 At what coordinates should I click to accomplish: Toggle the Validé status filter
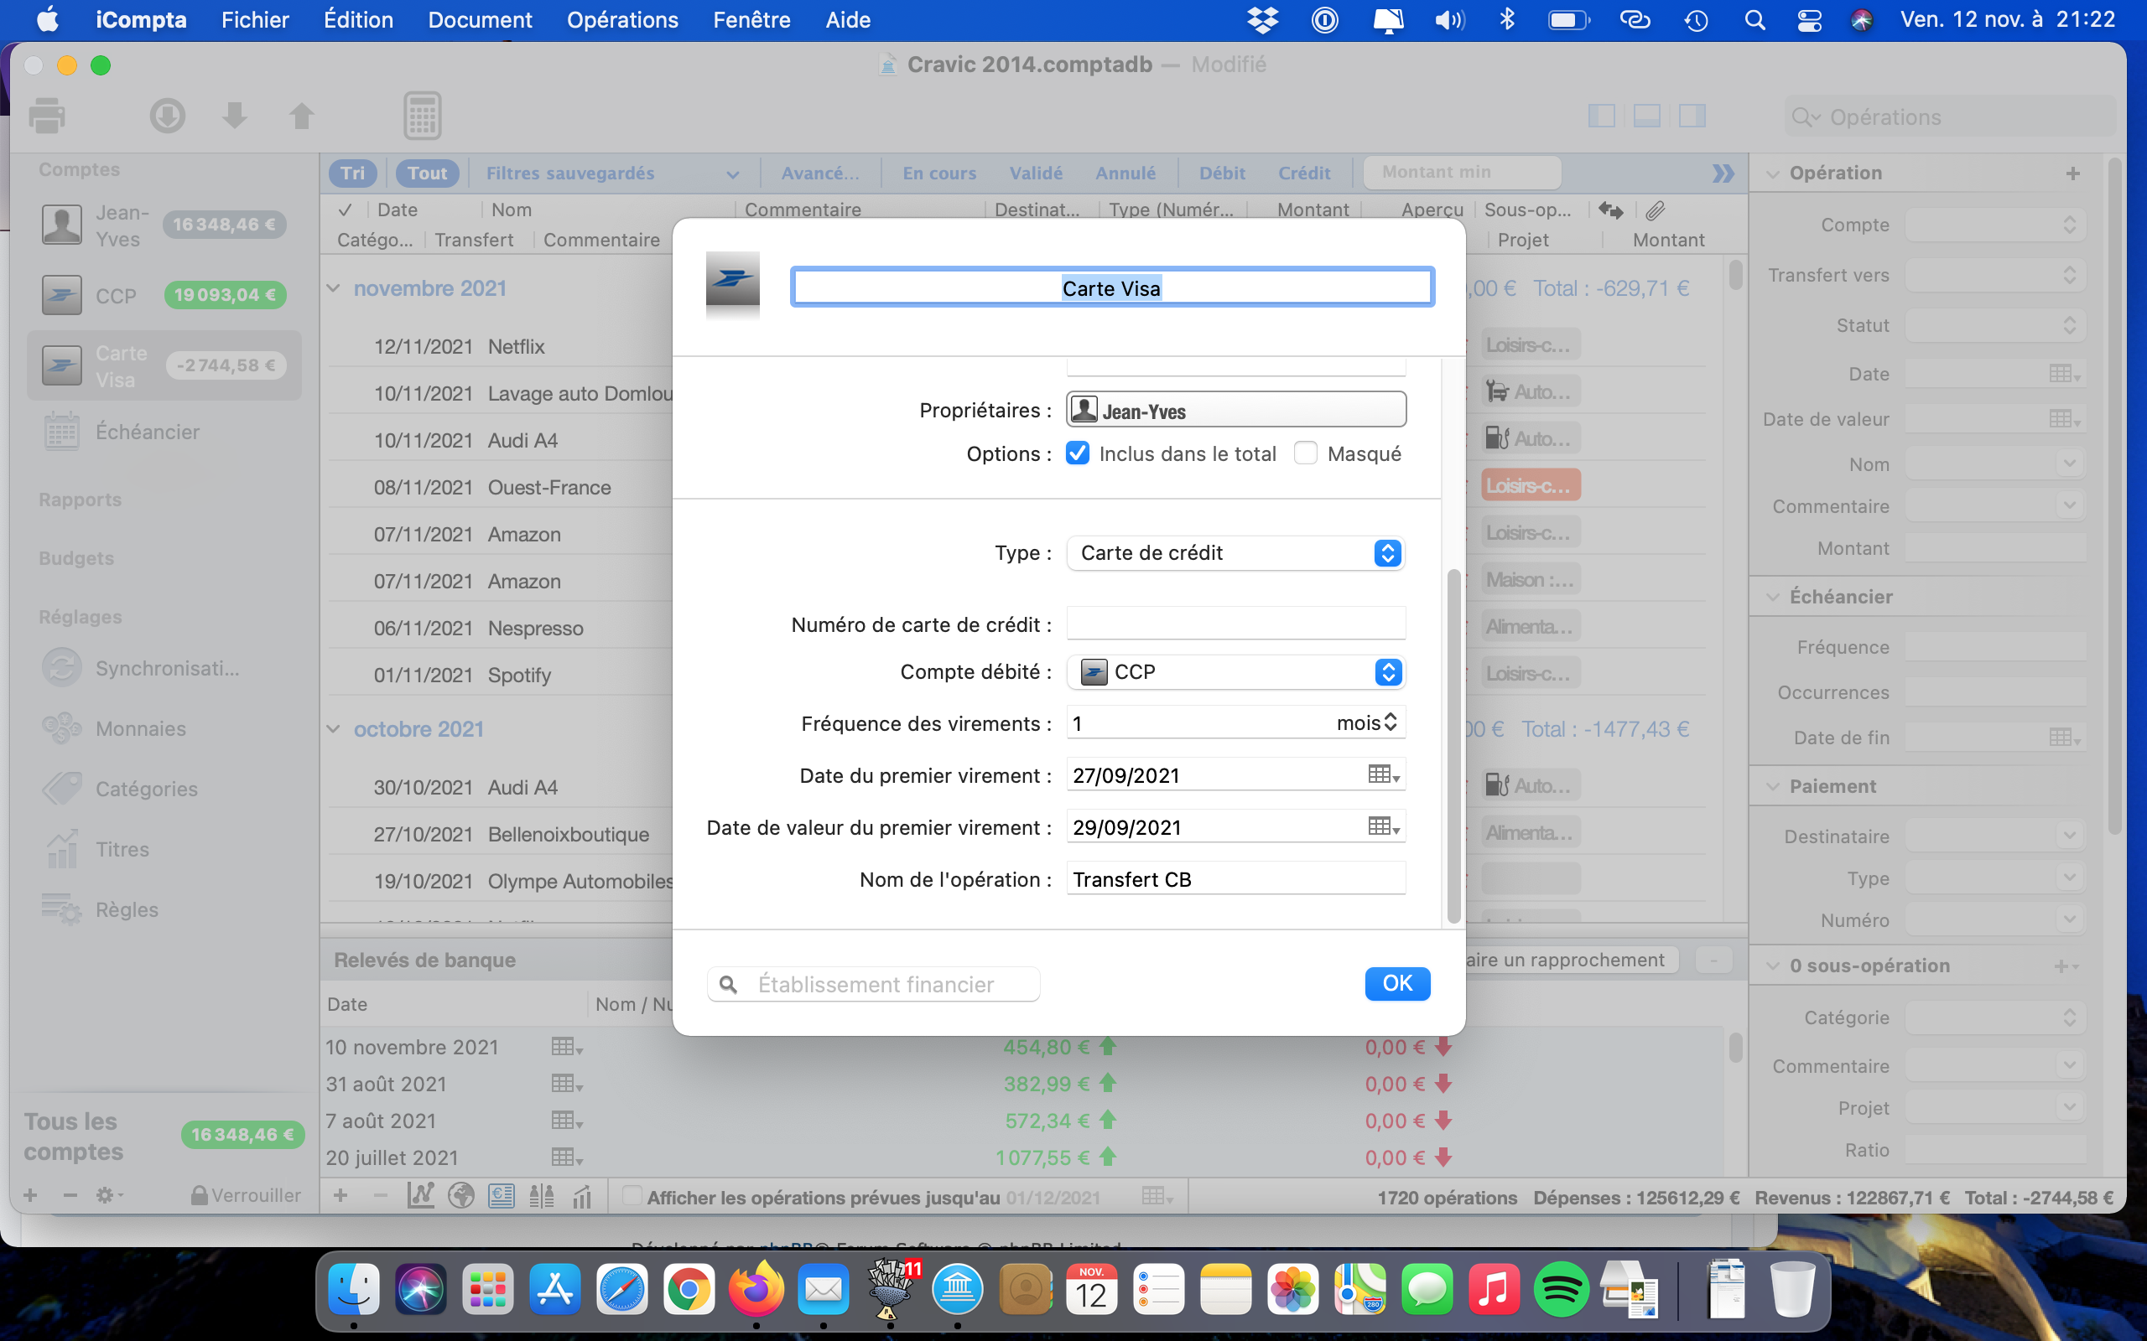pos(1036,173)
